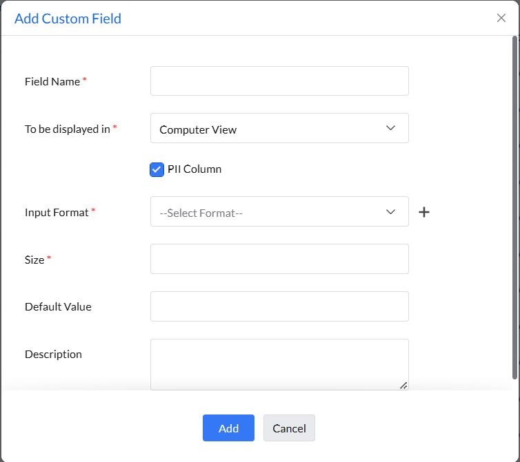
Task: Uncheck the PII Column checkbox
Action: coord(157,169)
